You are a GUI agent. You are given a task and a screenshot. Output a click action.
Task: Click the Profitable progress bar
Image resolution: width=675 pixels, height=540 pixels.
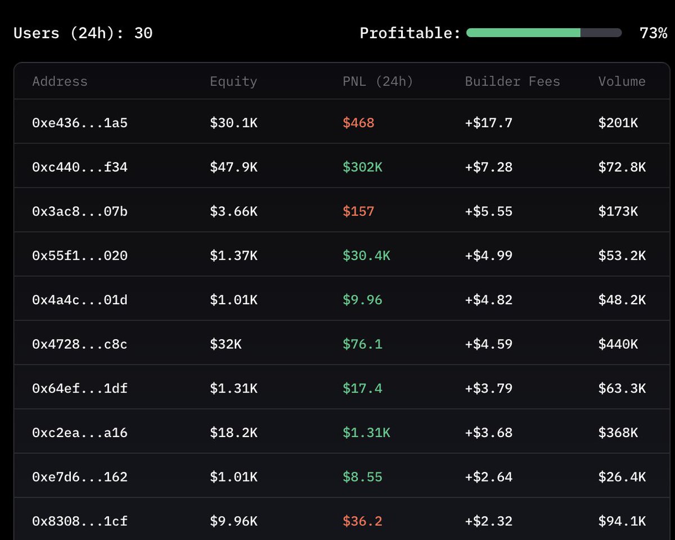click(x=542, y=33)
